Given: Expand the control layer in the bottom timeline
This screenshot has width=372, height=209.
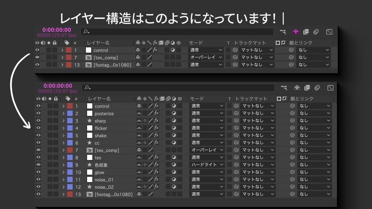Looking at the screenshot, I should click(64, 106).
